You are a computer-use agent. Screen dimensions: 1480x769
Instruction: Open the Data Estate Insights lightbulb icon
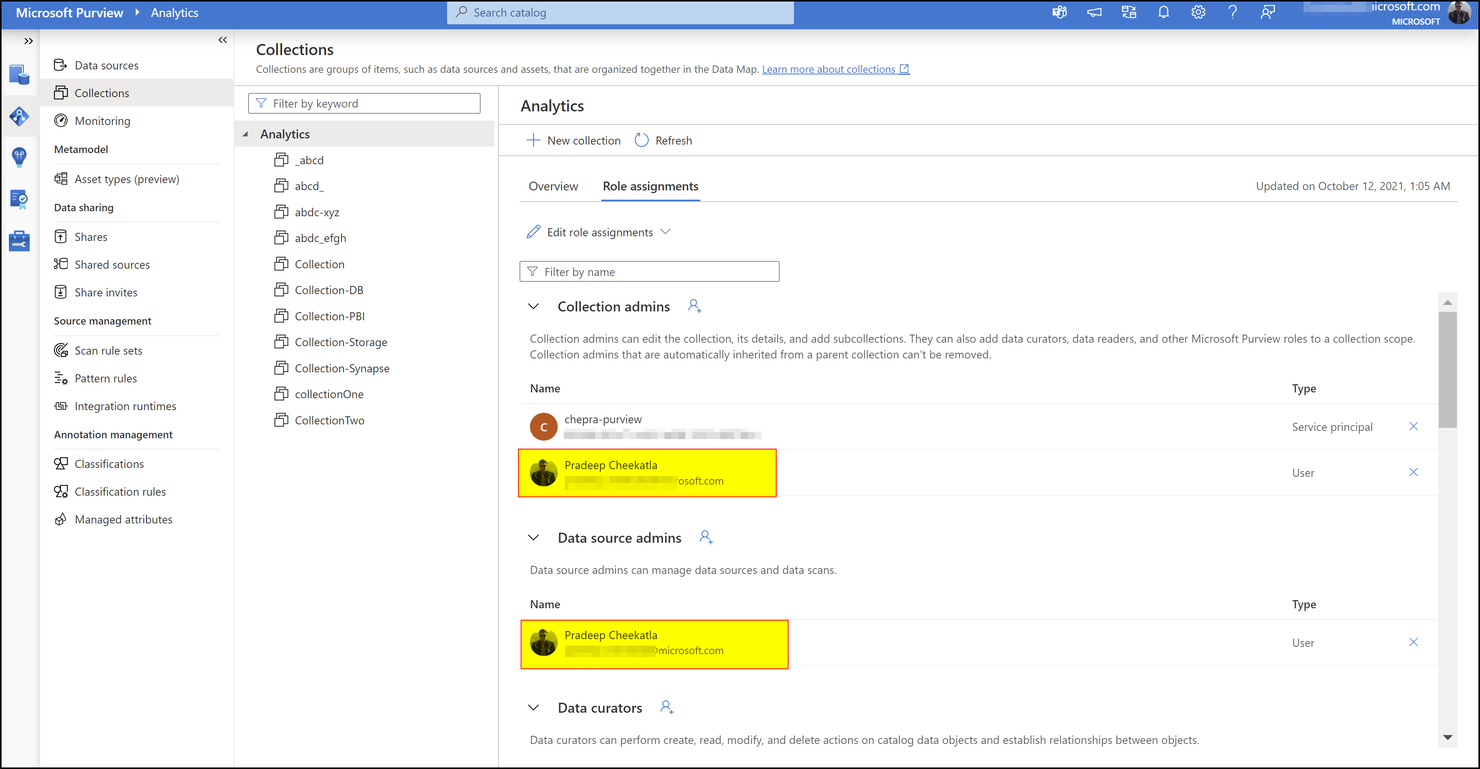(20, 157)
